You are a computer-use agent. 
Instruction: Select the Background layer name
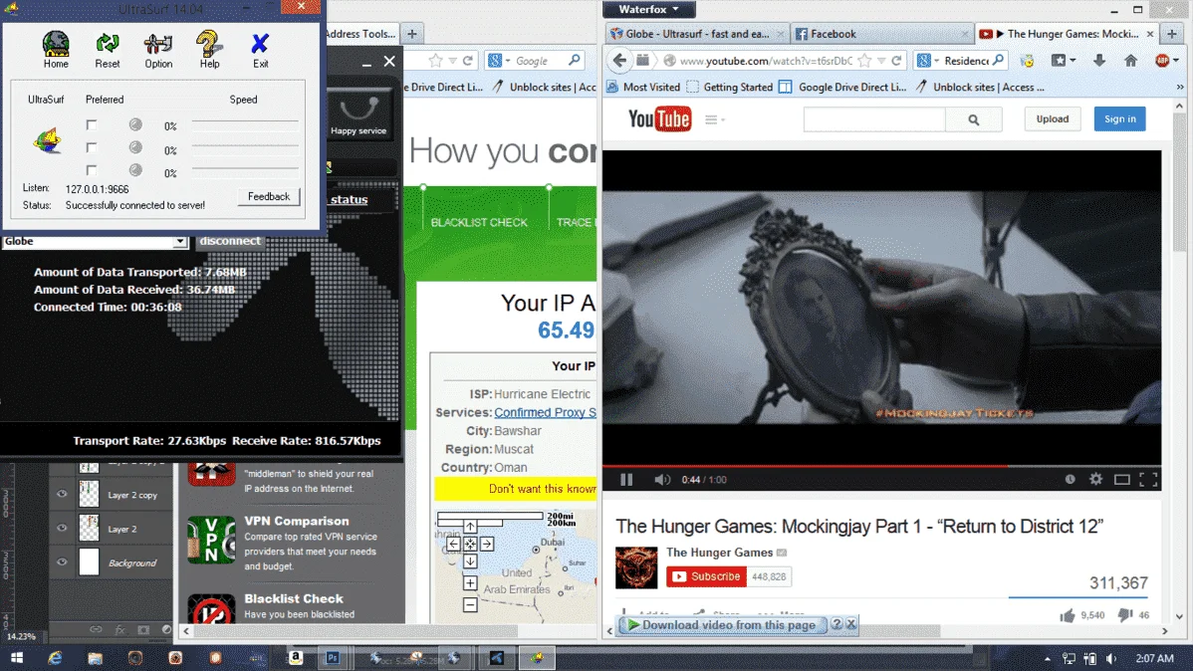pos(132,562)
